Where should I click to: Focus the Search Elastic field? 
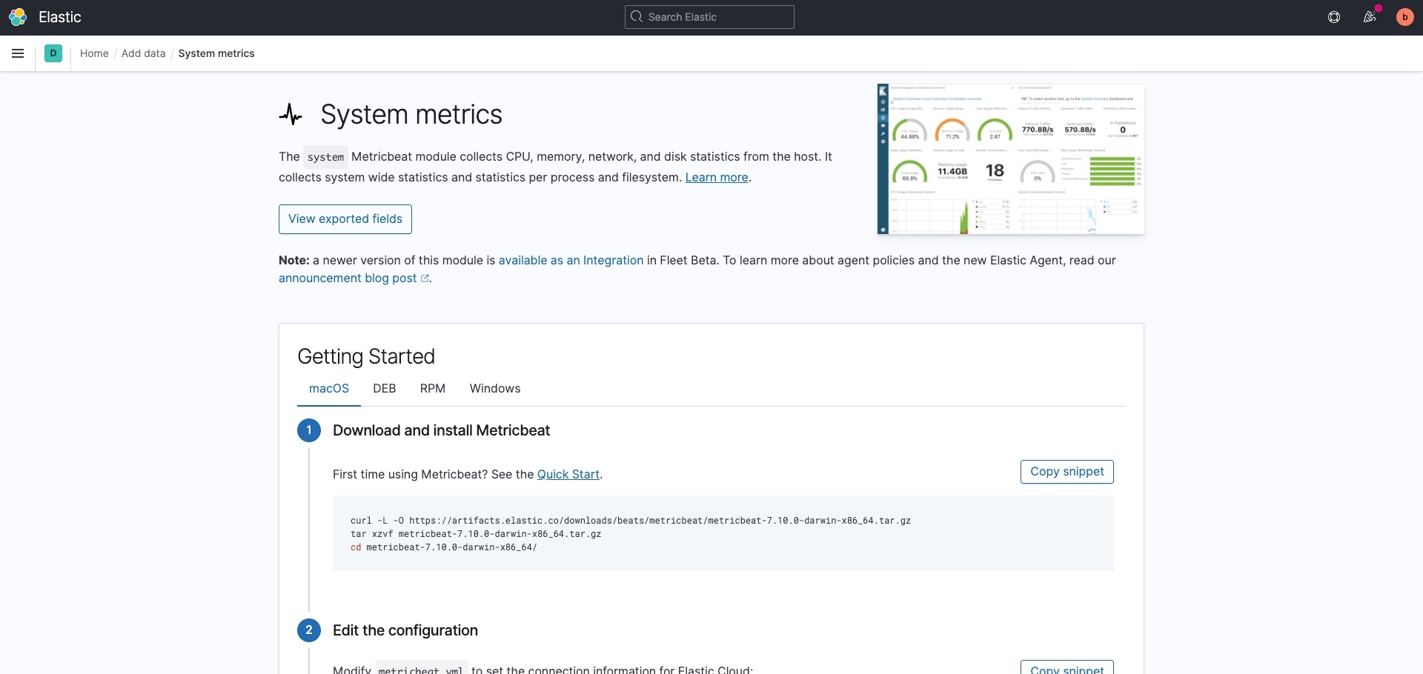tap(709, 17)
